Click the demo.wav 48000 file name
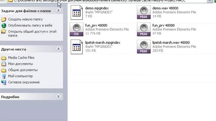Viewport: 216px width, 121px height. point(165,8)
